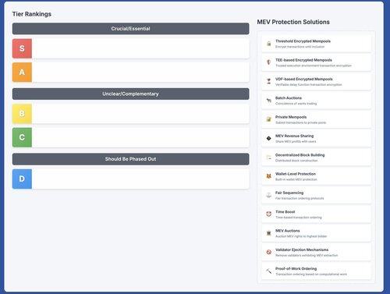Click the green C tier label
The height and width of the screenshot is (294, 390).
(22, 137)
